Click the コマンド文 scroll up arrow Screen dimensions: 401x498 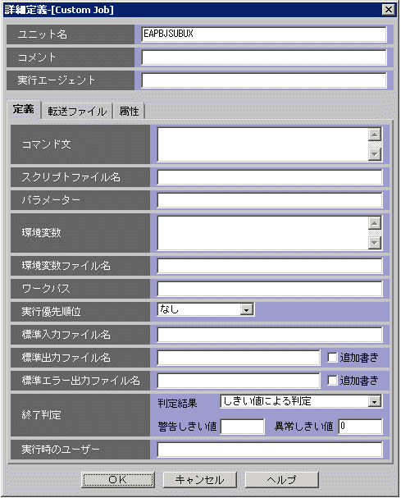pyautogui.click(x=375, y=135)
